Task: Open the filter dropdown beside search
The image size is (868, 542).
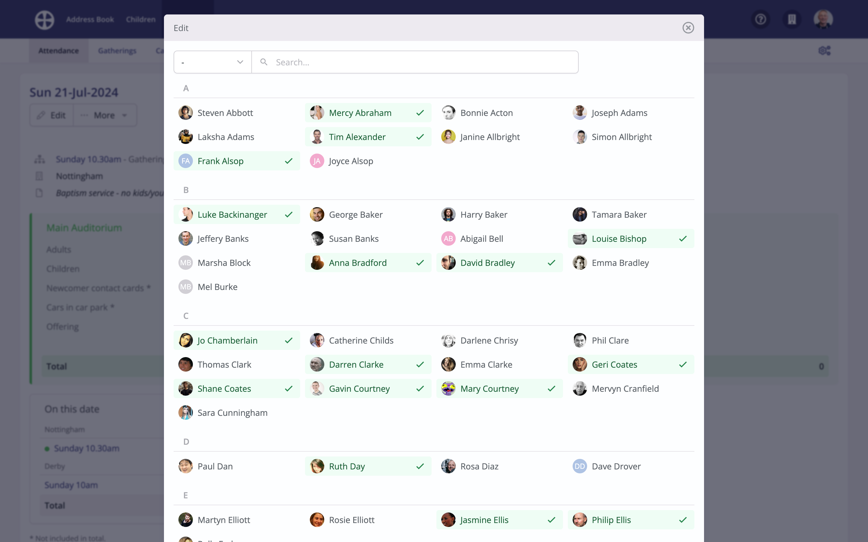Action: pyautogui.click(x=213, y=62)
